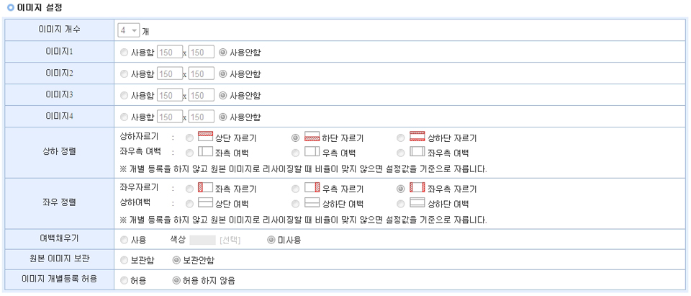691x296 pixels.
Task: Click the 하단 자르기 crop icon
Action: point(312,137)
